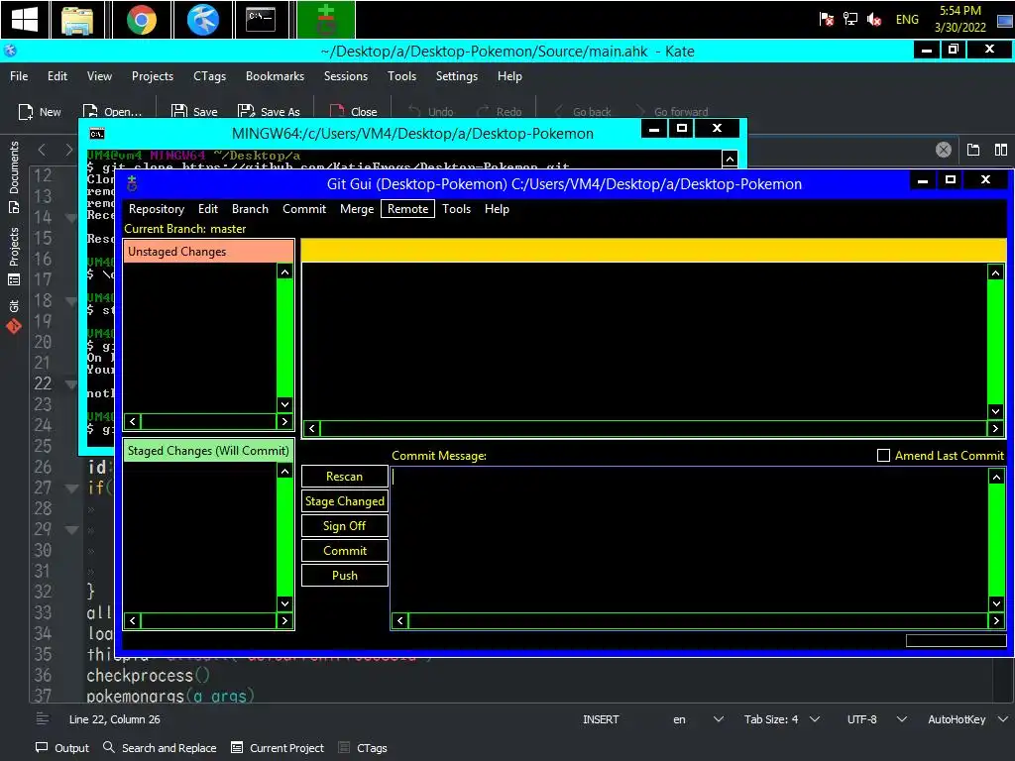
Task: Open the Windows Start menu
Action: pyautogui.click(x=25, y=20)
